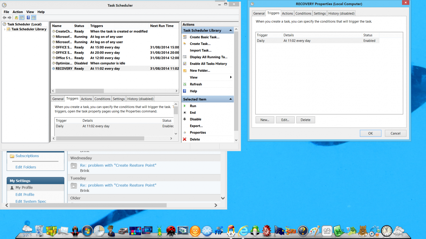Disable the selected task in Actions pane
Viewport: 426px width, 239px height.
[195, 119]
